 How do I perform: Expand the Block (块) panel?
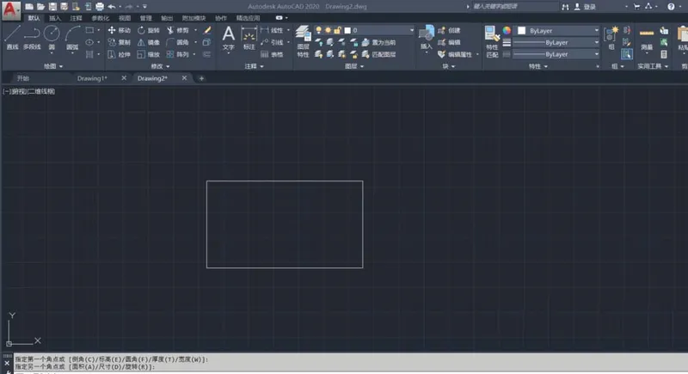coord(448,66)
